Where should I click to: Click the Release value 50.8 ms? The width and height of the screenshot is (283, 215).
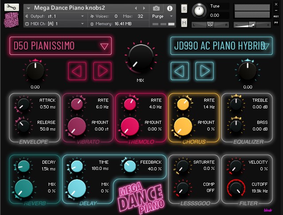pyautogui.click(x=48, y=129)
